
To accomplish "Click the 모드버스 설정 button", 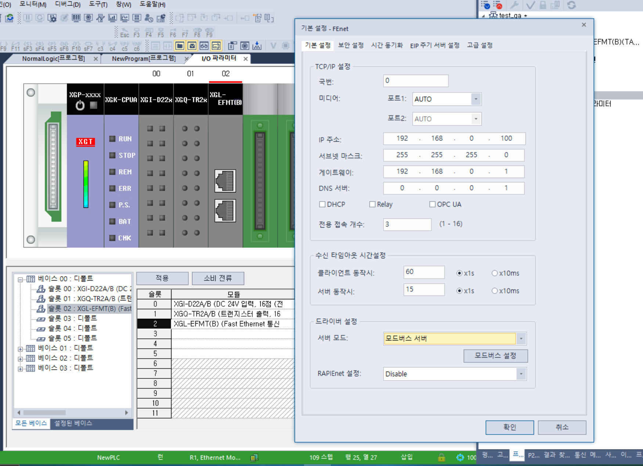I will pyautogui.click(x=495, y=355).
